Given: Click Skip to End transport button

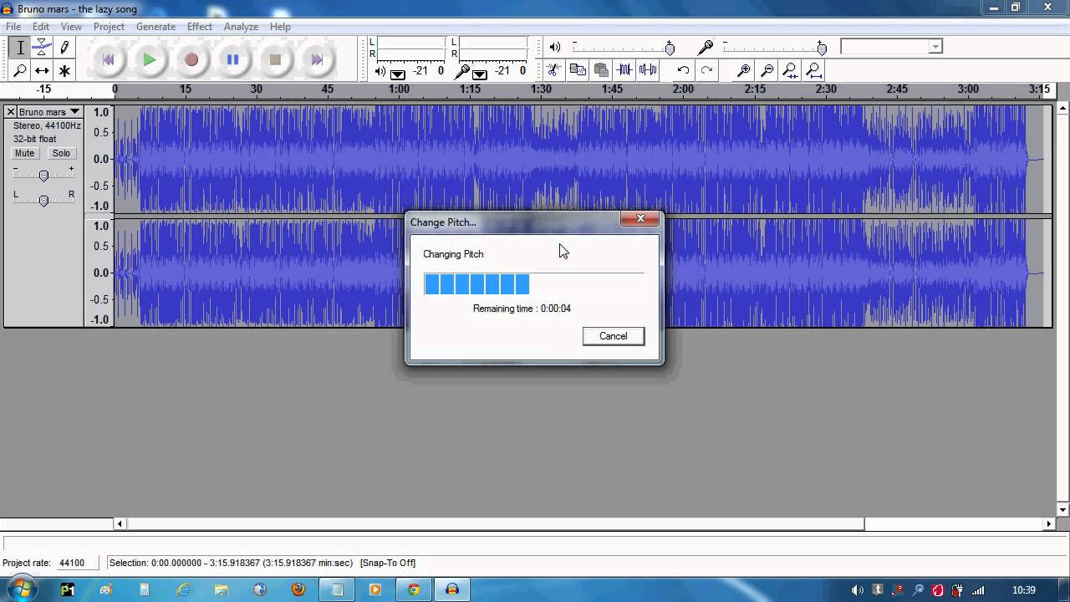Looking at the screenshot, I should click(x=317, y=59).
